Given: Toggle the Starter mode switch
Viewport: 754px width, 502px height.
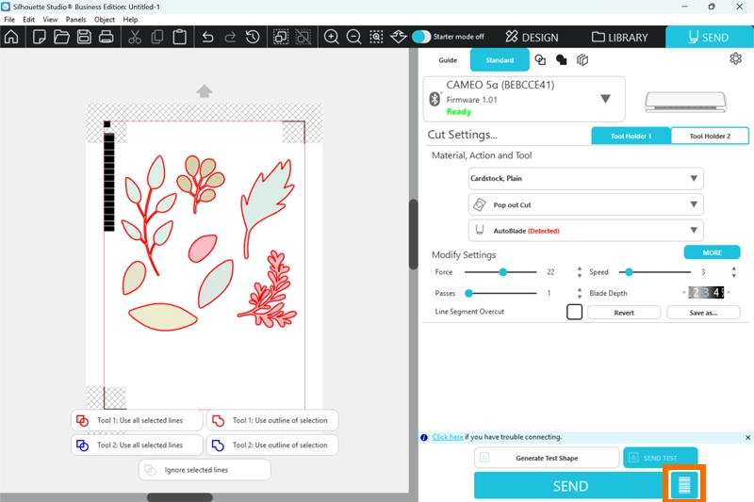Looking at the screenshot, I should [x=421, y=37].
